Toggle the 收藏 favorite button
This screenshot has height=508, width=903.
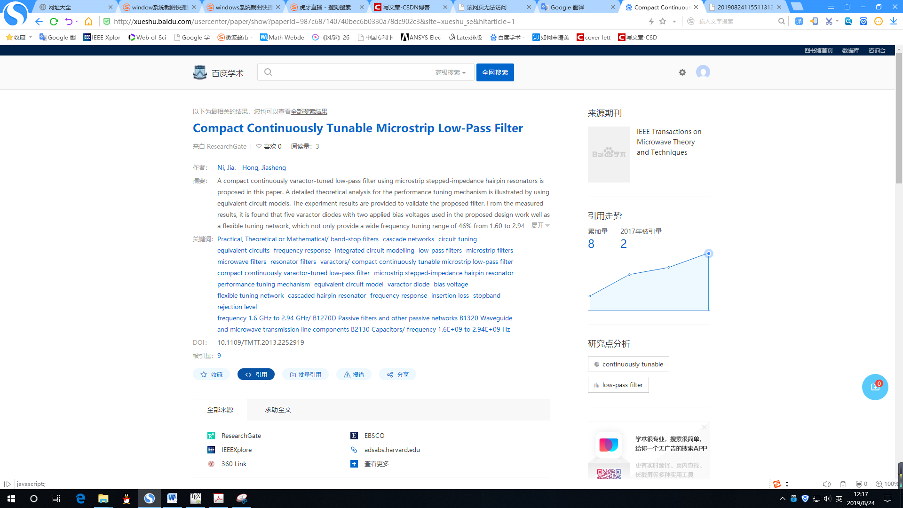tap(211, 375)
